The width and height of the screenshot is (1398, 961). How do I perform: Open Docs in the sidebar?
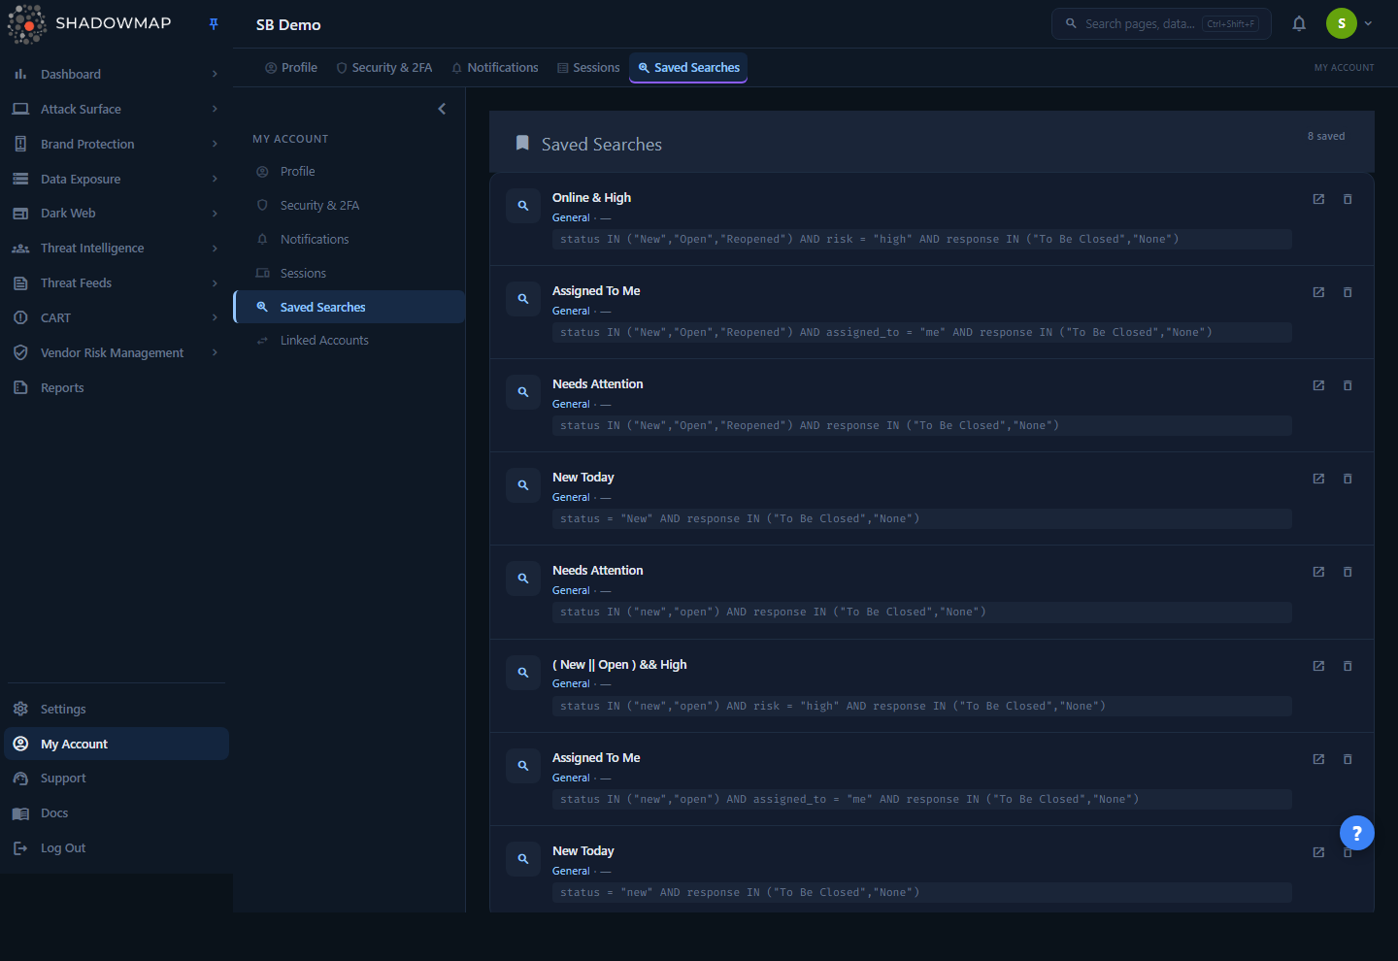(116, 813)
